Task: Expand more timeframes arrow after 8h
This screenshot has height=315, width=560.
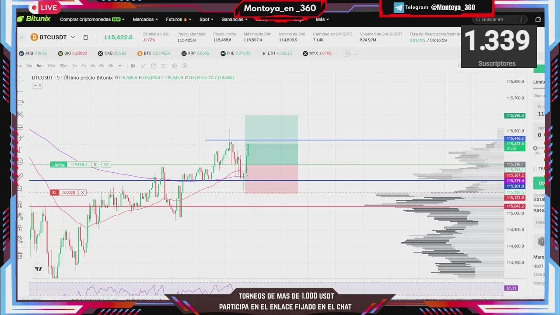Action: point(120,66)
